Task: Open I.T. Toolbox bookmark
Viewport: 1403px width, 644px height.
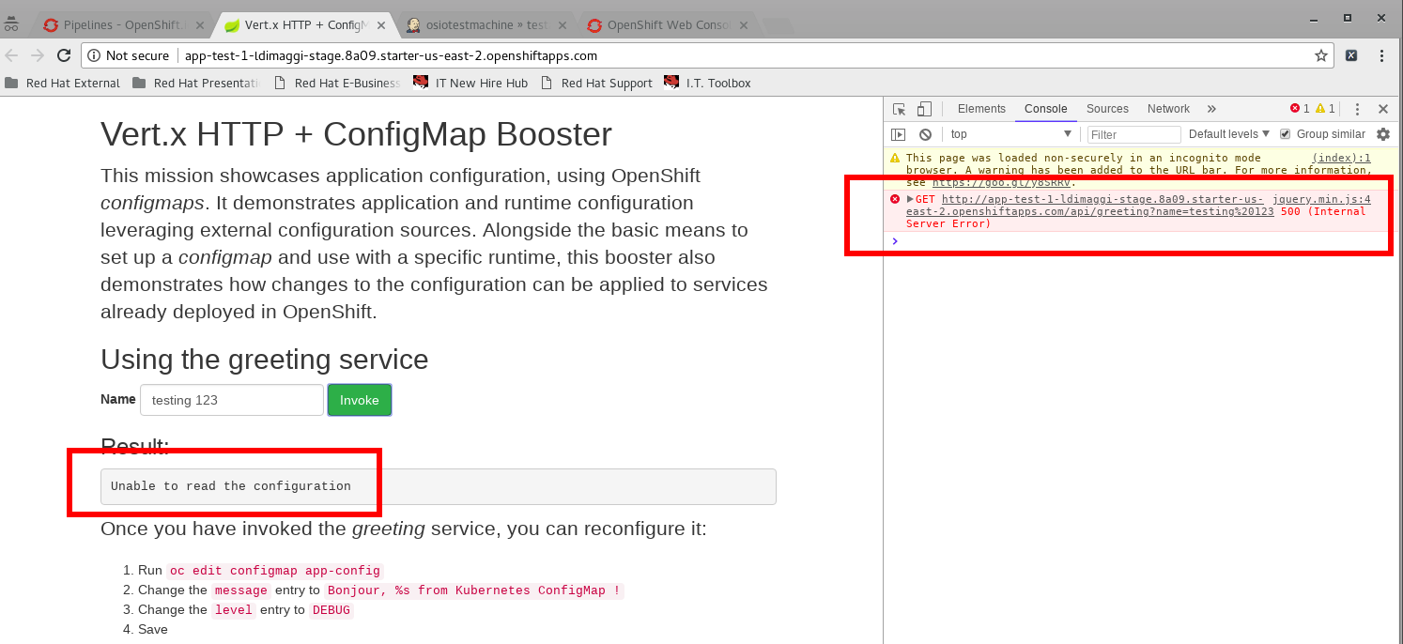Action: click(x=707, y=83)
